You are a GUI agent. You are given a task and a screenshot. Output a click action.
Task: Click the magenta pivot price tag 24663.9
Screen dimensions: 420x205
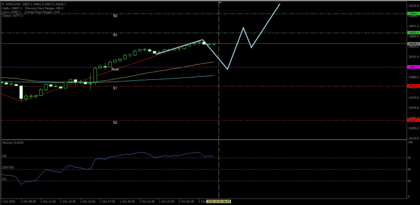point(413,67)
